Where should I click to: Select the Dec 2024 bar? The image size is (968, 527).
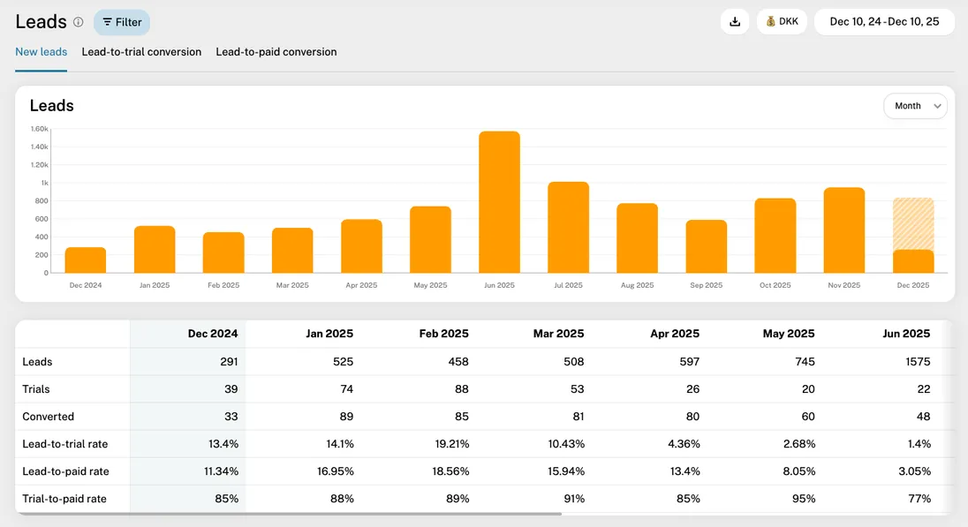85,260
